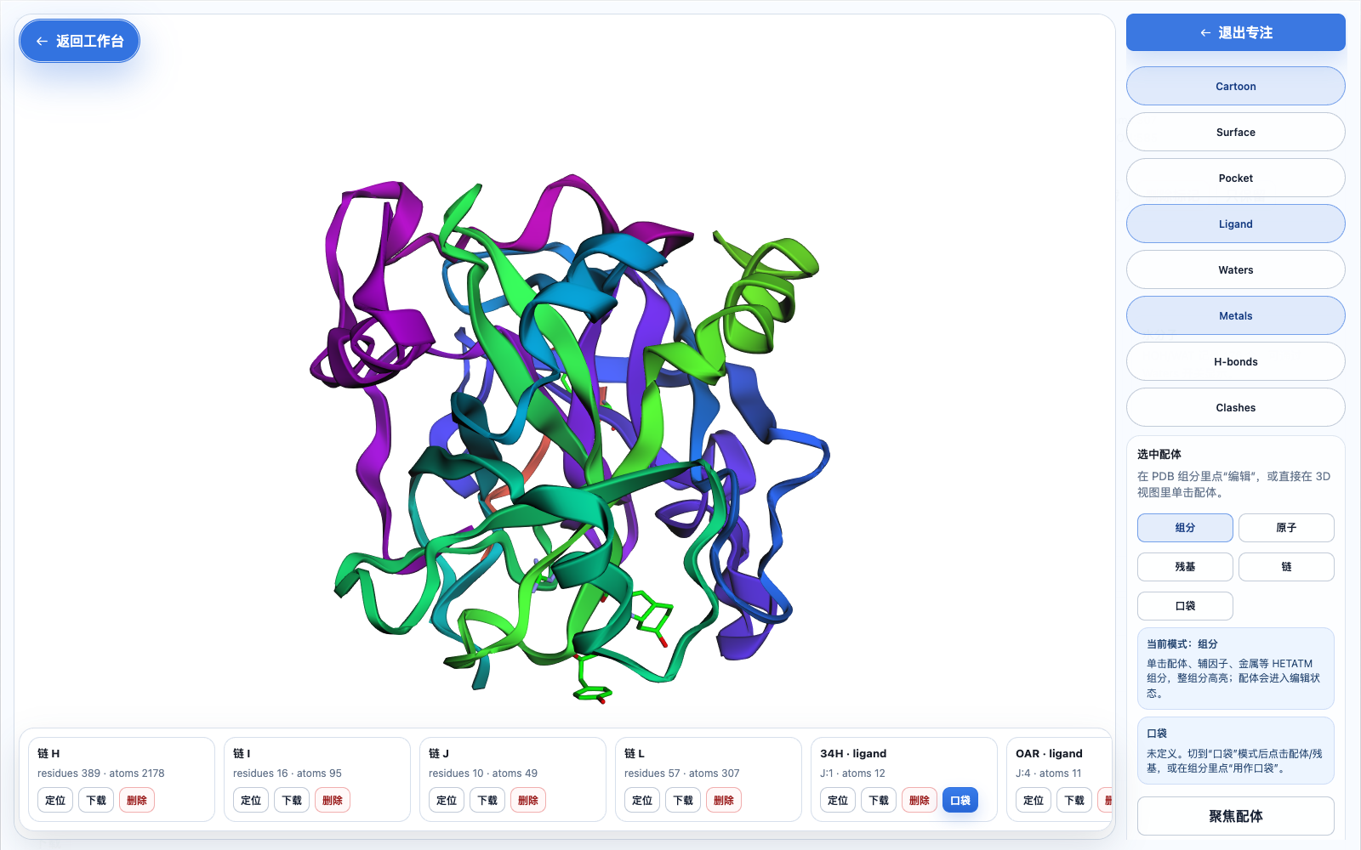This screenshot has height=850, width=1361.
Task: Download 34H ligand with 下载
Action: 879,800
